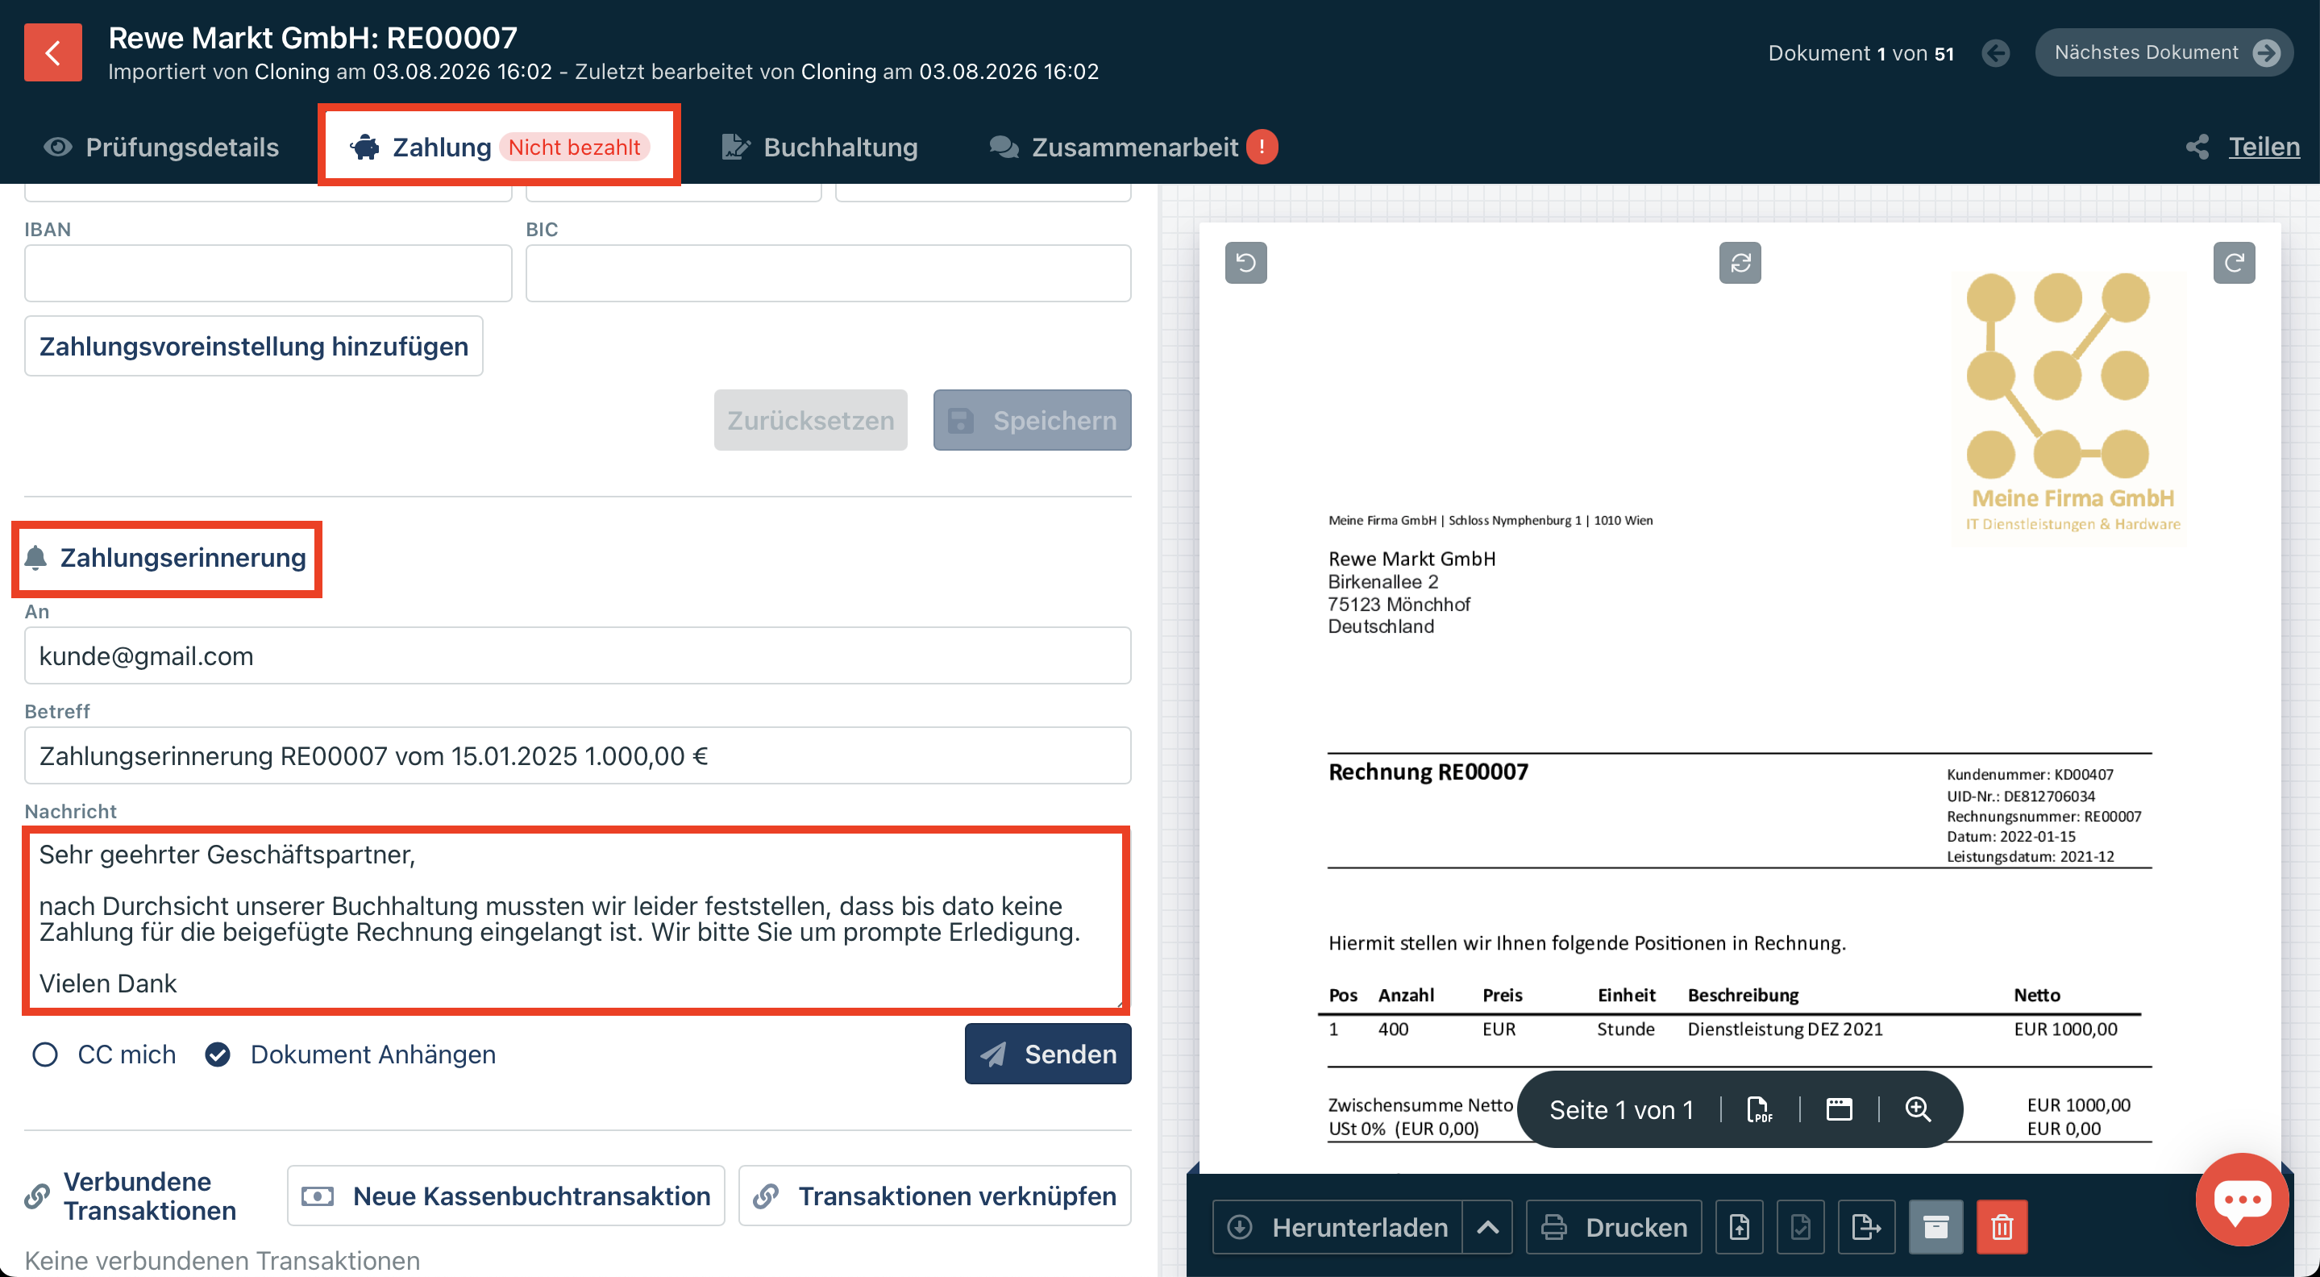
Task: Focus the IBAN input field
Action: click(x=268, y=272)
